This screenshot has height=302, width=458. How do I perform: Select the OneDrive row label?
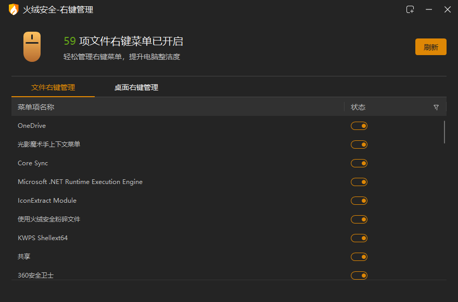(x=31, y=125)
